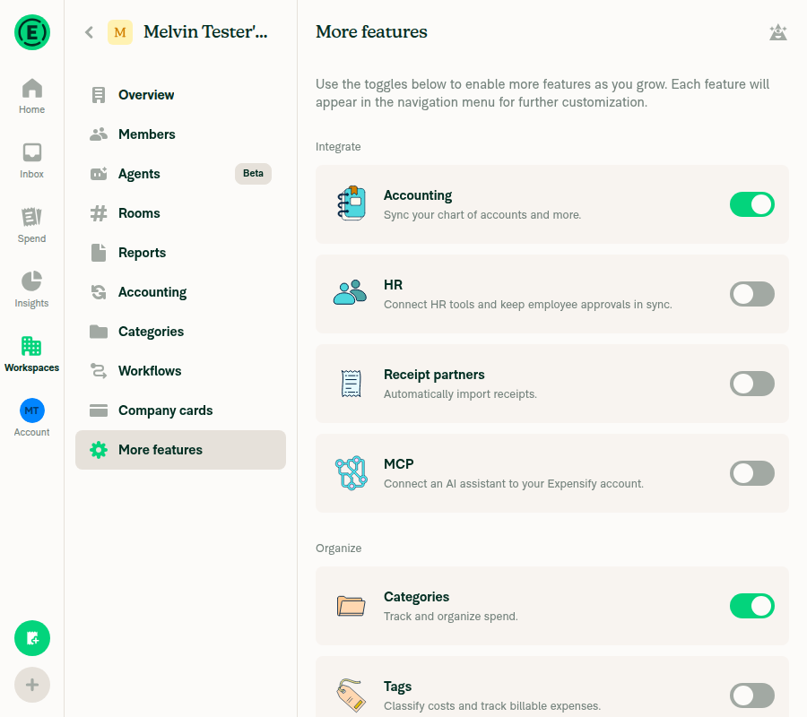
Task: Open Members menu item
Action: point(180,134)
